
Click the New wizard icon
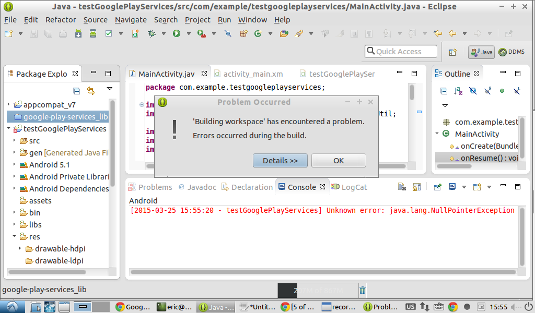[x=8, y=33]
